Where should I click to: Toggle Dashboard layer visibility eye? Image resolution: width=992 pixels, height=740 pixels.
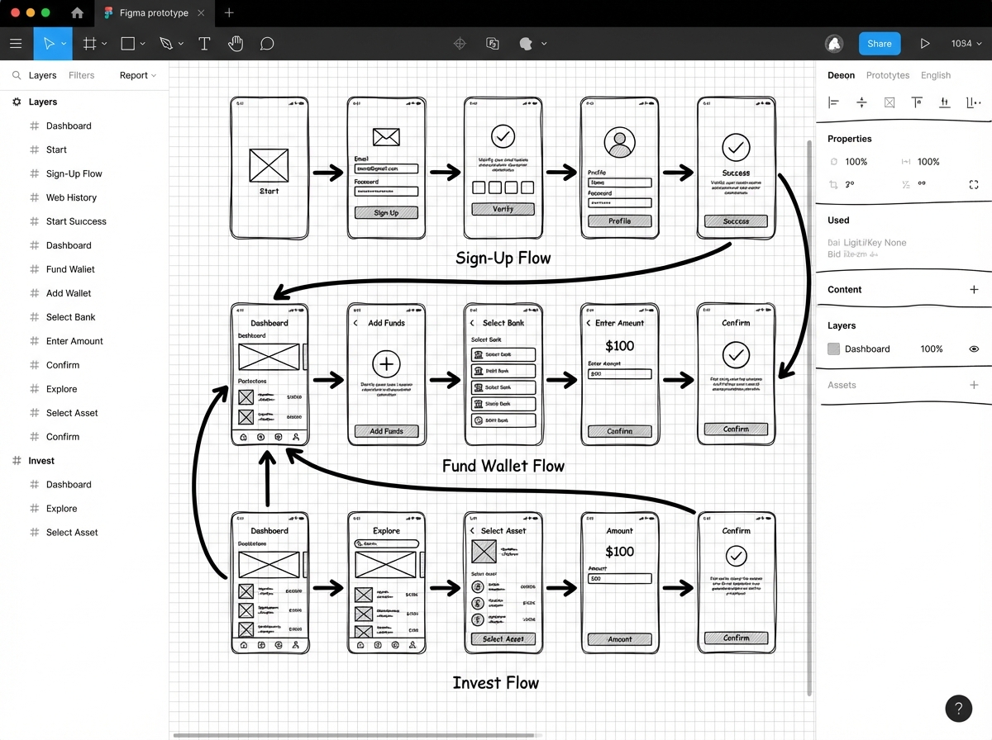[974, 349]
